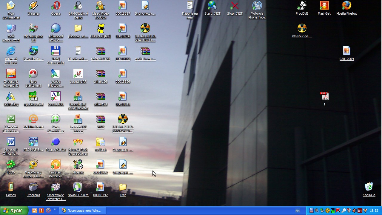Select the stk-sfk-r-pa... radiation icon
Viewport: 382px width, 215px height.
302,30
